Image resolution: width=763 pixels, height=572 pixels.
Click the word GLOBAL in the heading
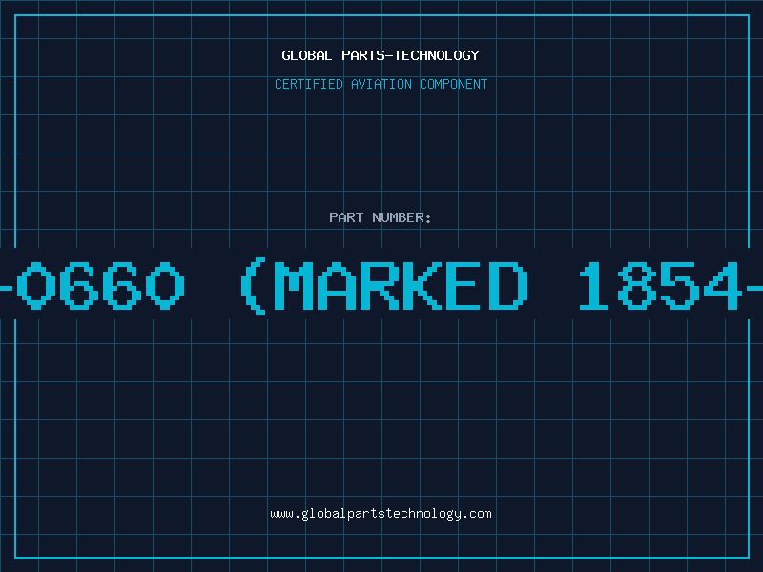tap(307, 55)
